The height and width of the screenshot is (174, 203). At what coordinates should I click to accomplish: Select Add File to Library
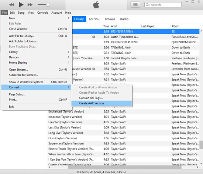(x=36, y=36)
